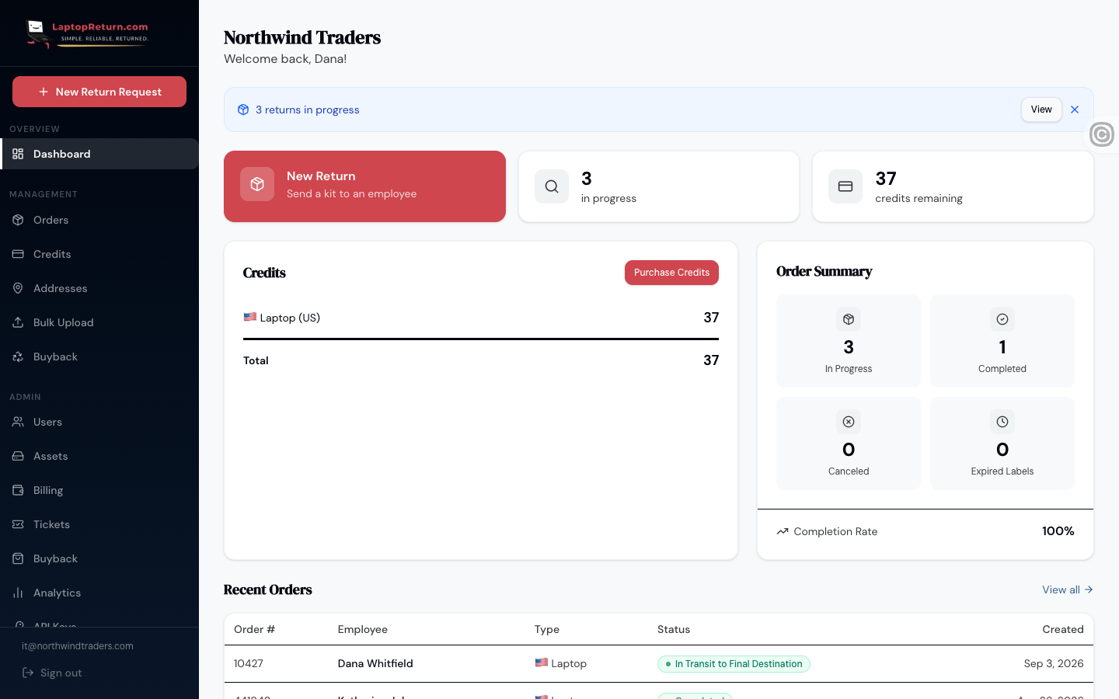The image size is (1119, 699).
Task: Click the it@northwindtraders.com account email
Action: (x=78, y=646)
